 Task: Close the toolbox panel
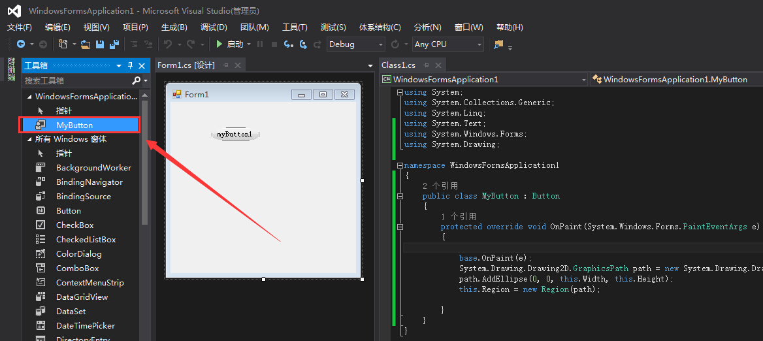[x=142, y=66]
